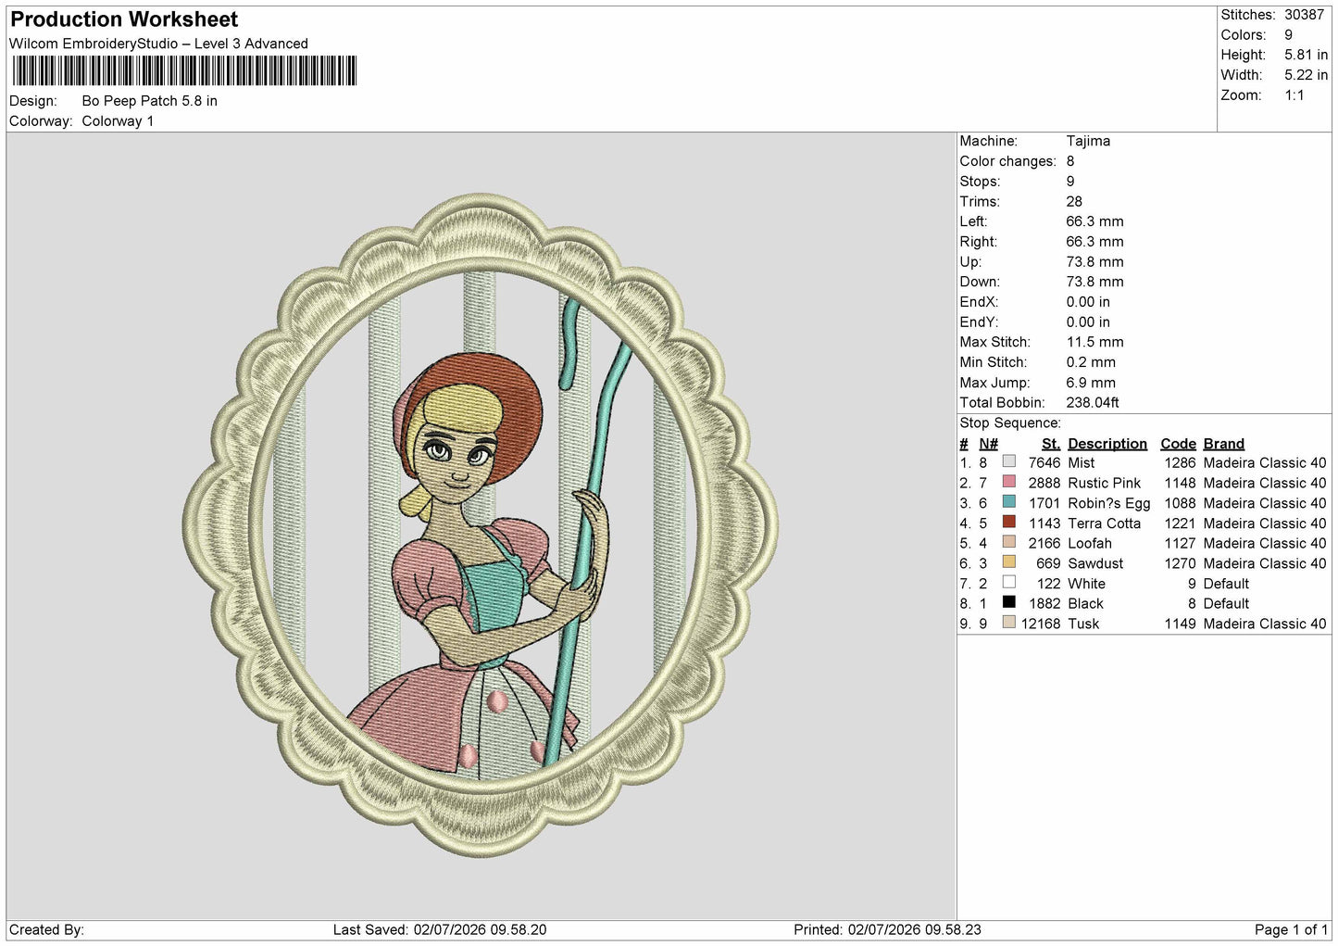Click the Terra Cotta thread code 1221

[x=1181, y=523]
